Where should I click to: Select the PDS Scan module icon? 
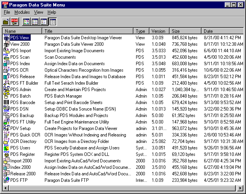6,57
